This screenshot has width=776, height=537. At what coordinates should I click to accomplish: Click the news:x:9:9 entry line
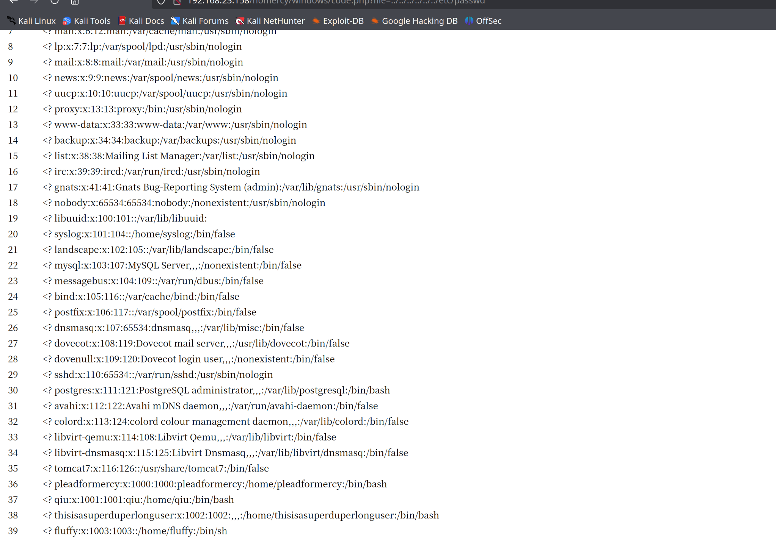point(160,78)
